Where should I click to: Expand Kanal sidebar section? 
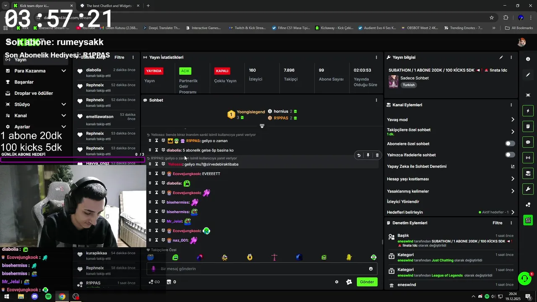tap(64, 116)
